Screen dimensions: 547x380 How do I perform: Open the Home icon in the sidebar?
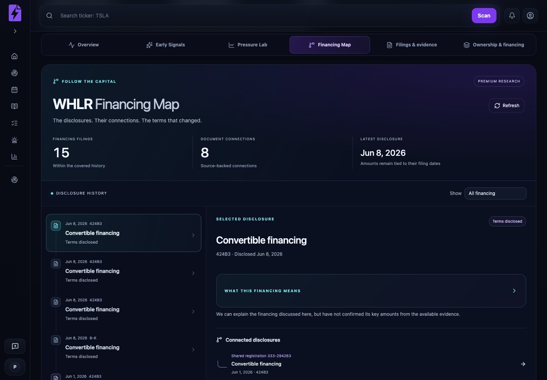point(14,56)
